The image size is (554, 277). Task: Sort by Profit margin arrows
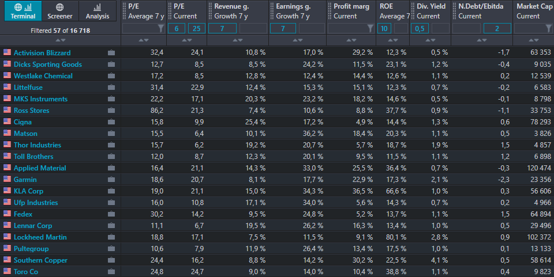click(x=351, y=40)
